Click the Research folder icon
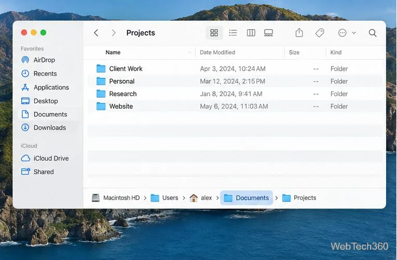 coord(101,94)
